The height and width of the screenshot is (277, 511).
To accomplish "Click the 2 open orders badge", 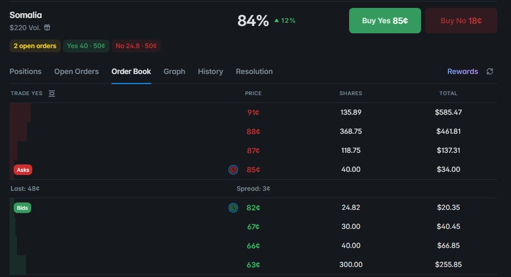I will coord(35,46).
